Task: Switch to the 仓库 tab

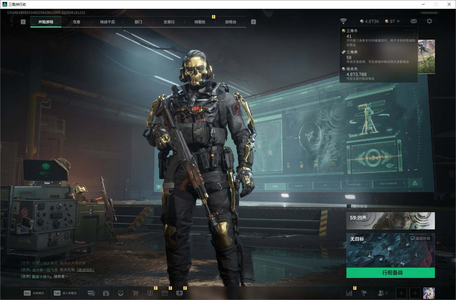Action: tap(77, 22)
